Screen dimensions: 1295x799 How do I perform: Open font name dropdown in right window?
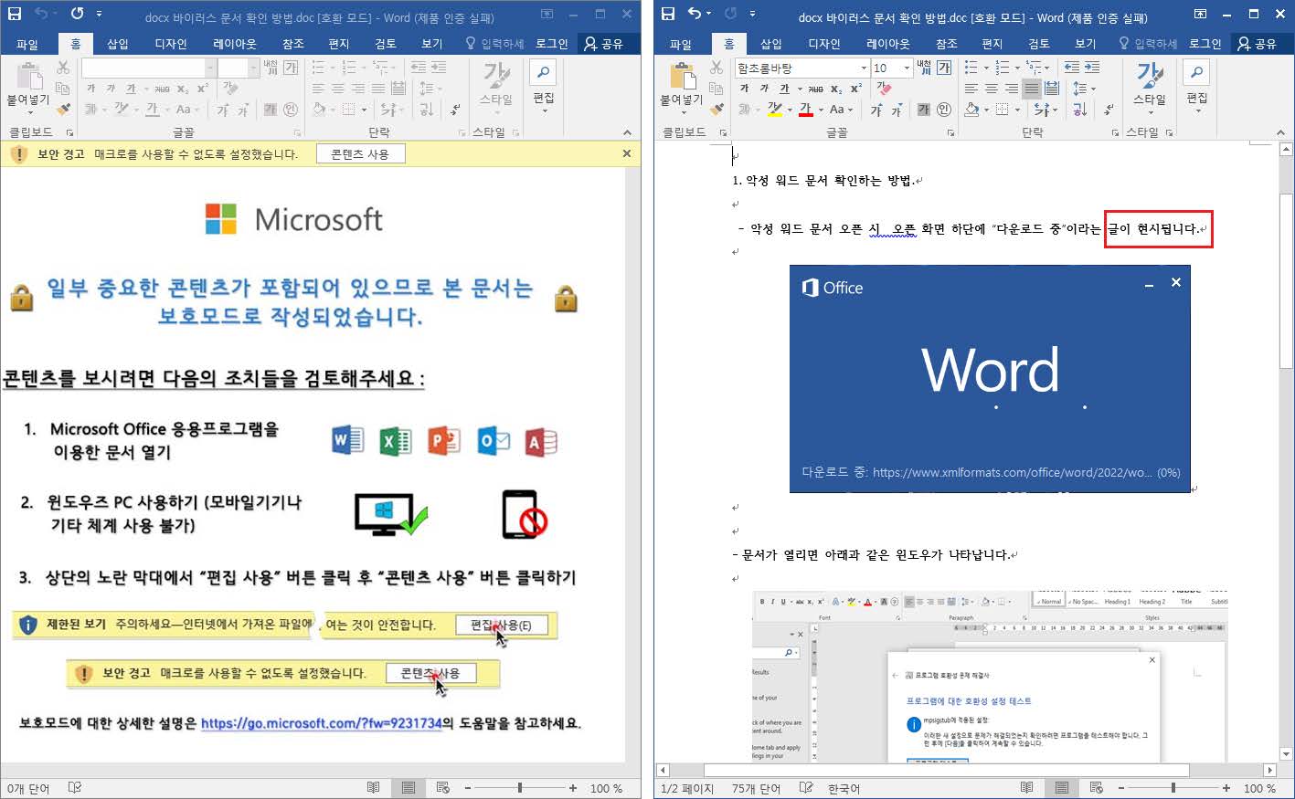(x=864, y=68)
